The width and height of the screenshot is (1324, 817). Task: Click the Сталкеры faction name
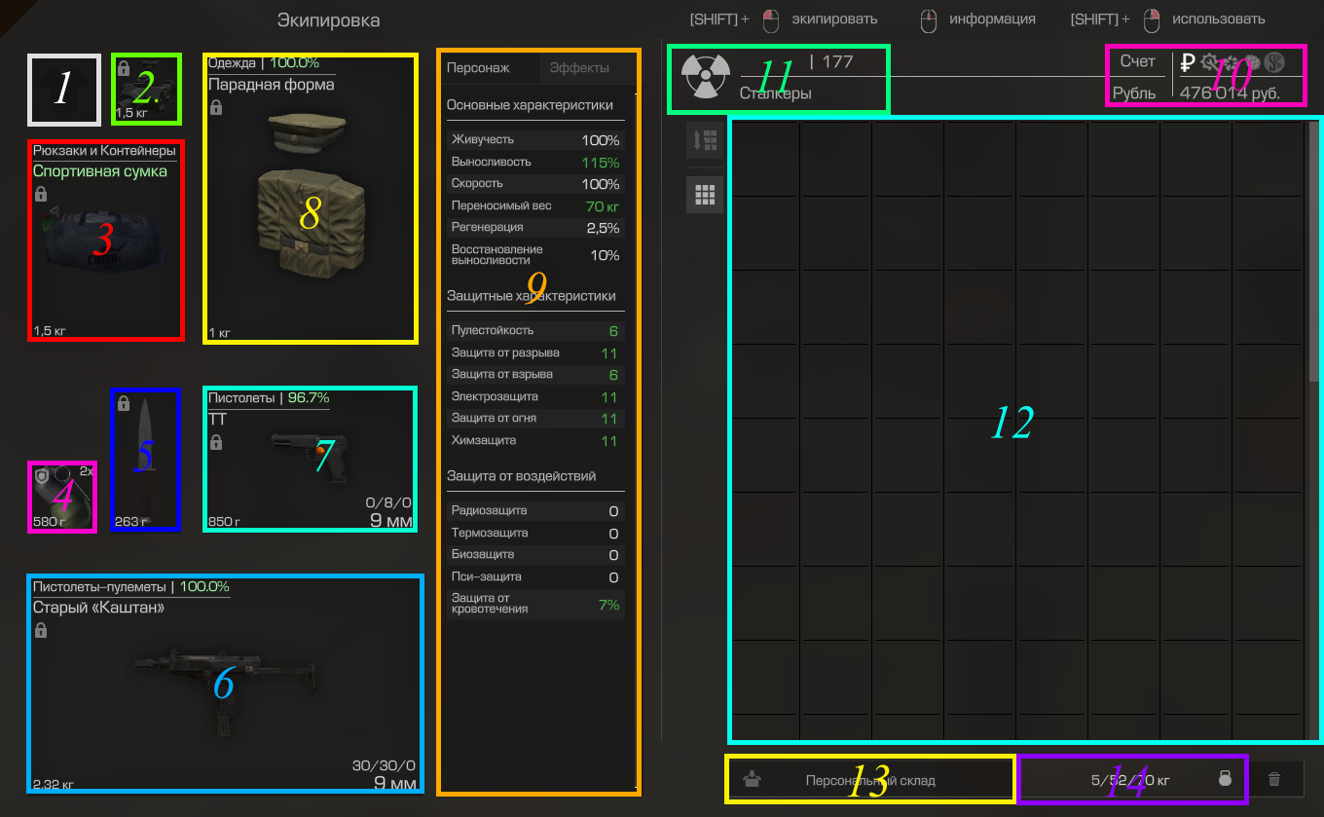coord(775,94)
